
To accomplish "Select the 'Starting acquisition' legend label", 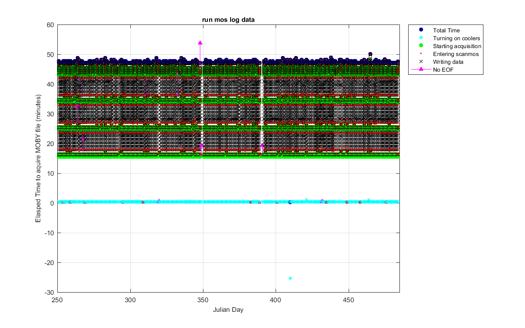I will coord(457,46).
